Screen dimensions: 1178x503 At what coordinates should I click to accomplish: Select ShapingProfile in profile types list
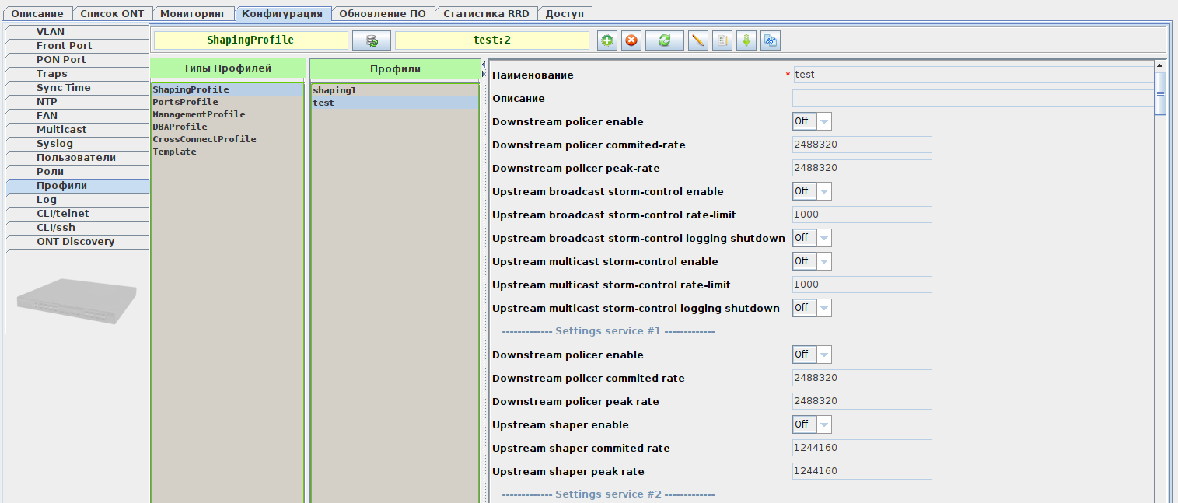(227, 90)
